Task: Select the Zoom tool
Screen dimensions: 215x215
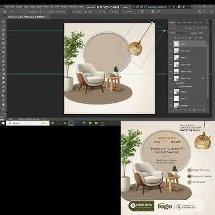Action: click(x=4, y=109)
